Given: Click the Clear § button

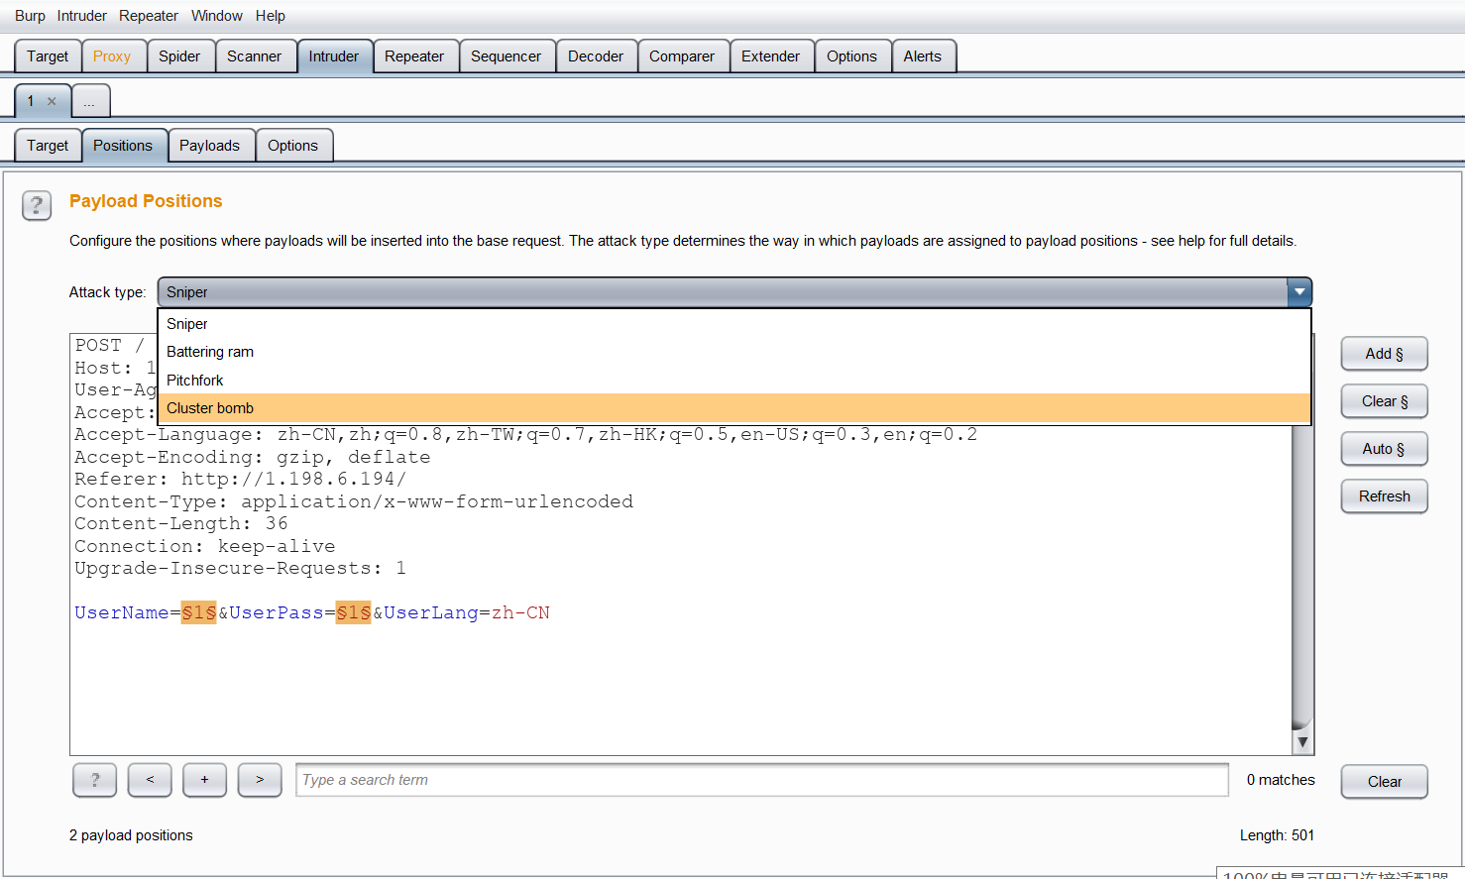Looking at the screenshot, I should point(1384,401).
